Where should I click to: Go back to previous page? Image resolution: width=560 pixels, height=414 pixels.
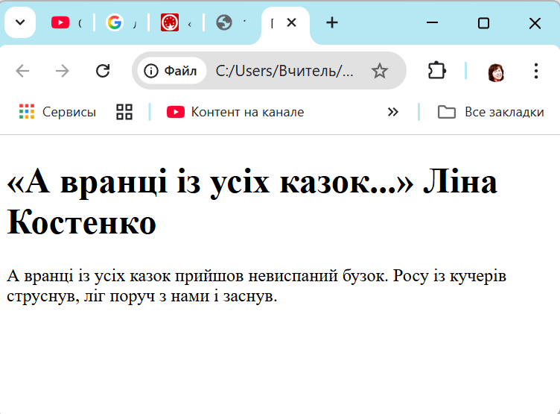(23, 71)
